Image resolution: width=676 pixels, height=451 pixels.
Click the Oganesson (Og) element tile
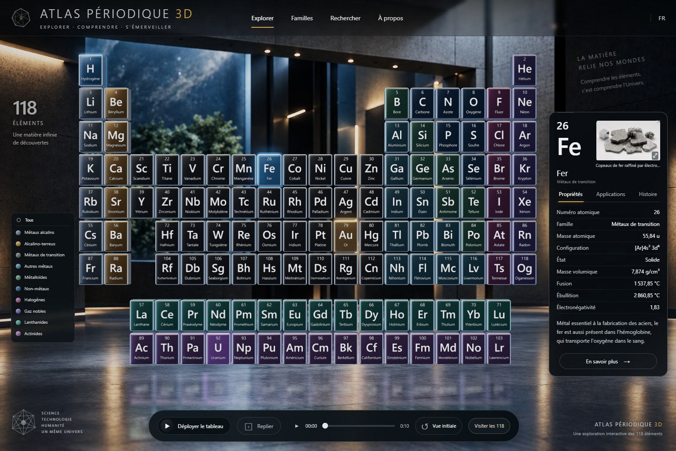tap(525, 268)
